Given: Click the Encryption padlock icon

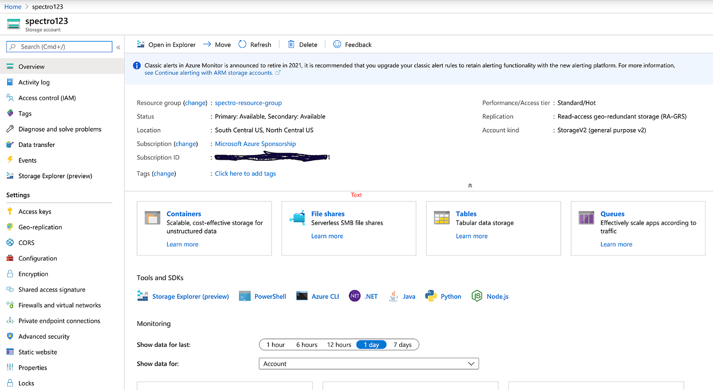Looking at the screenshot, I should (x=10, y=274).
